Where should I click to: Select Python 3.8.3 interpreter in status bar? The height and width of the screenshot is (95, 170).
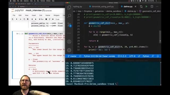tap(99, 56)
